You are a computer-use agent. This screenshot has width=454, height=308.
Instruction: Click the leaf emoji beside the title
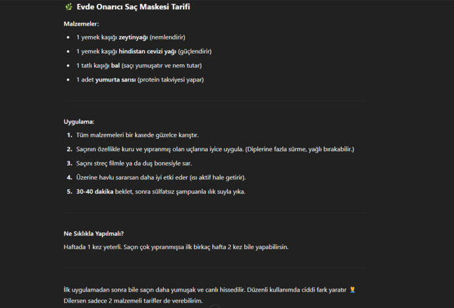(68, 7)
